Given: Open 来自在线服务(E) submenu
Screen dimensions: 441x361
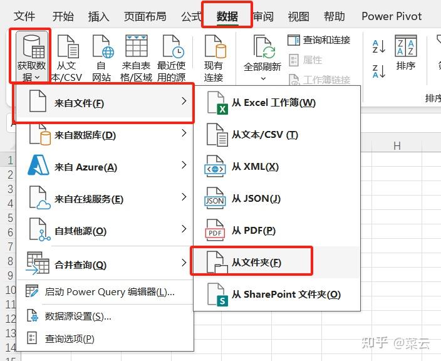Looking at the screenshot, I should tap(105, 199).
